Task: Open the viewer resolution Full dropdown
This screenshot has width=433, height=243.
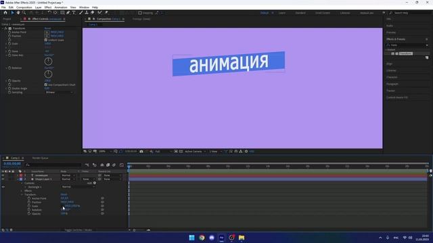Action: point(163,151)
